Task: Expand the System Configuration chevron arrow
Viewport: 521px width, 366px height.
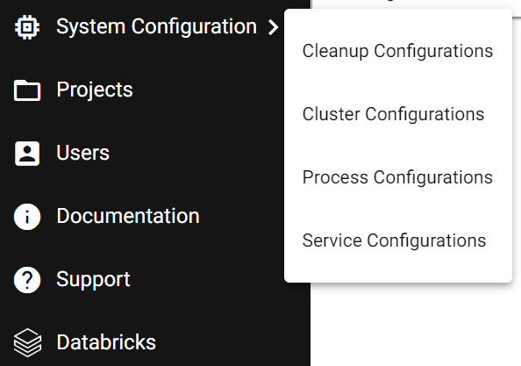Action: pos(273,27)
